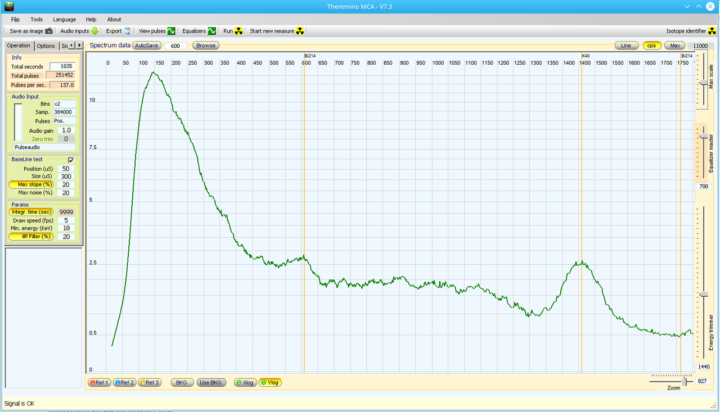Click the Samp. 384000 field
Viewport: 720px width, 412px height.
64,112
